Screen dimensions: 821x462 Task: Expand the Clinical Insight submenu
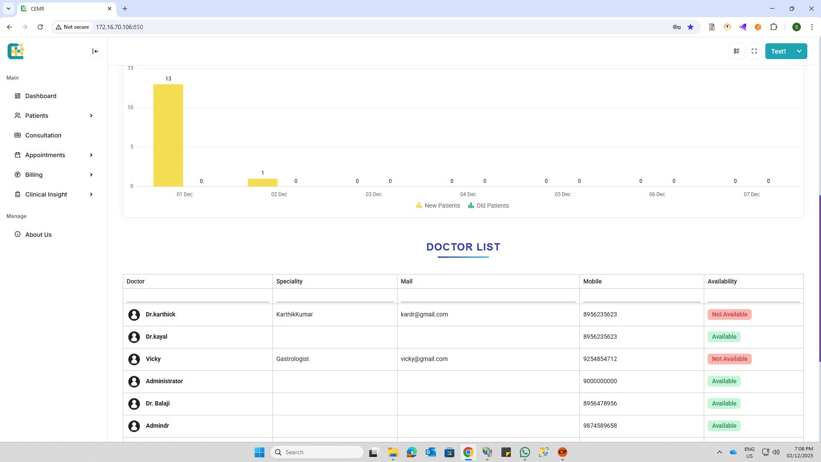pyautogui.click(x=91, y=194)
